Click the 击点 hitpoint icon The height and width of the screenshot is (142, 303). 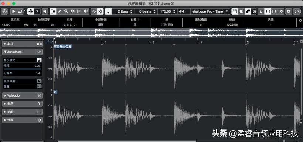pos(40,104)
